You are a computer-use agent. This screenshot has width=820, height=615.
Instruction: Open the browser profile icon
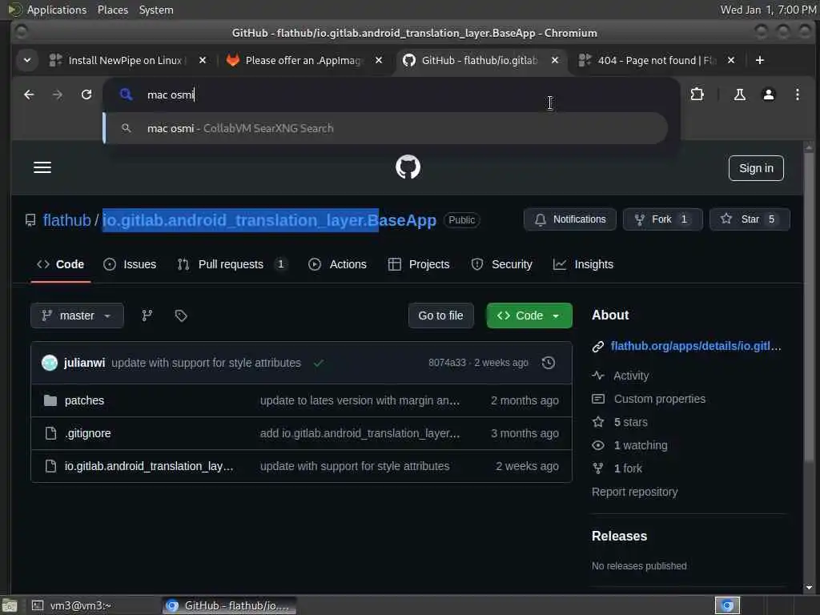click(768, 94)
